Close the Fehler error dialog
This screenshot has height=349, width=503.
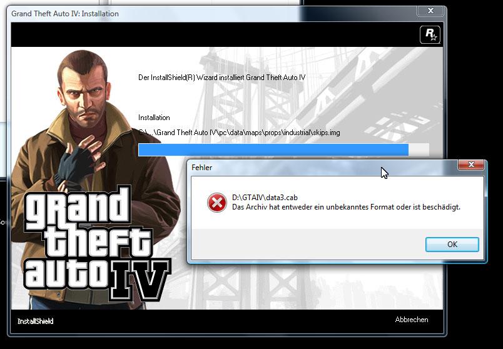coord(471,164)
